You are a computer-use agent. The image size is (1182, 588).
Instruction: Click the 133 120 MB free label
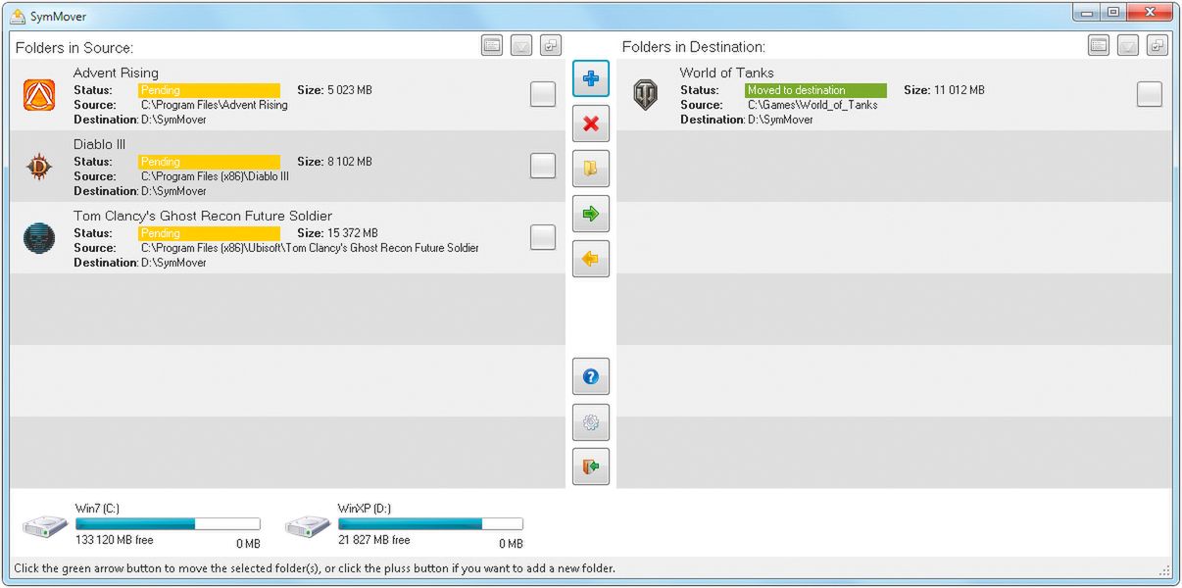tap(115, 540)
